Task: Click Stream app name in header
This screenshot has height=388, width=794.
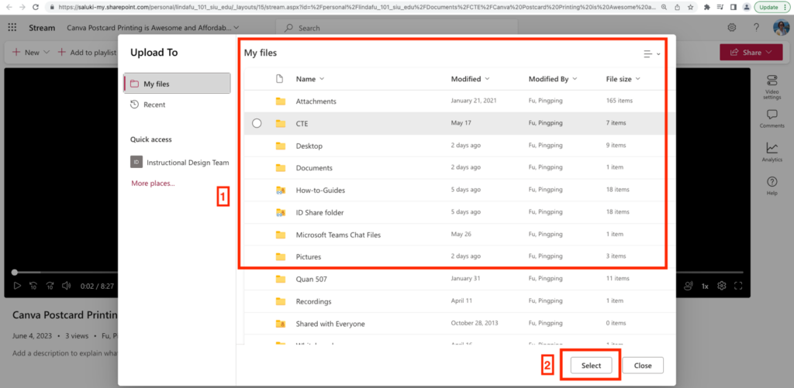Action: [42, 28]
